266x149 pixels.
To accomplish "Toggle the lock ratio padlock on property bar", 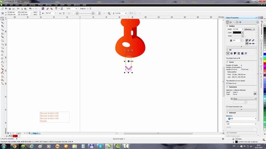I will point(43,13).
